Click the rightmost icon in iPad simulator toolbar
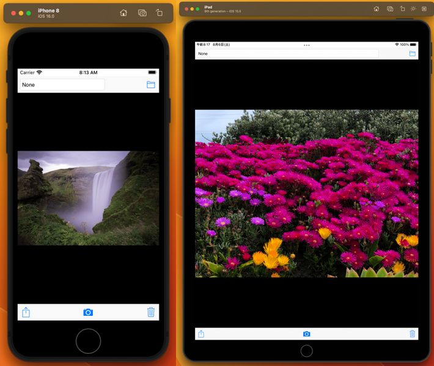Screen dimensions: 434x366 (x=424, y=9)
